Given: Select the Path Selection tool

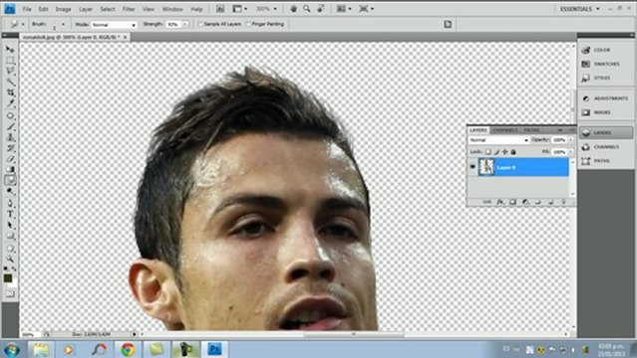Looking at the screenshot, I should coord(10,225).
